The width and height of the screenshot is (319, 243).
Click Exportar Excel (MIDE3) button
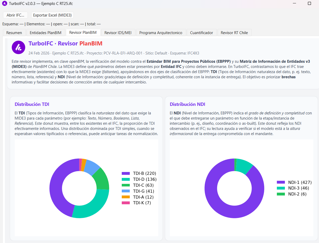click(x=52, y=15)
